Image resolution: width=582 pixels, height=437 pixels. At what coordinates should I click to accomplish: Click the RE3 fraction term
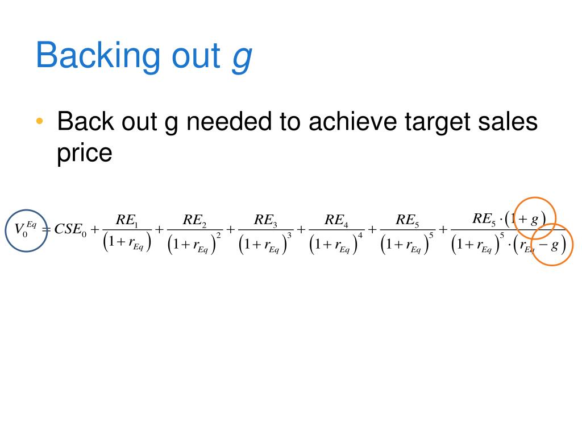(265, 233)
